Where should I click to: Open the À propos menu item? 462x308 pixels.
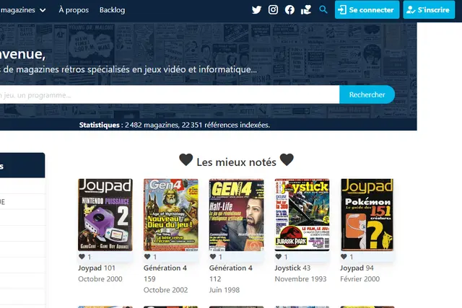click(74, 10)
